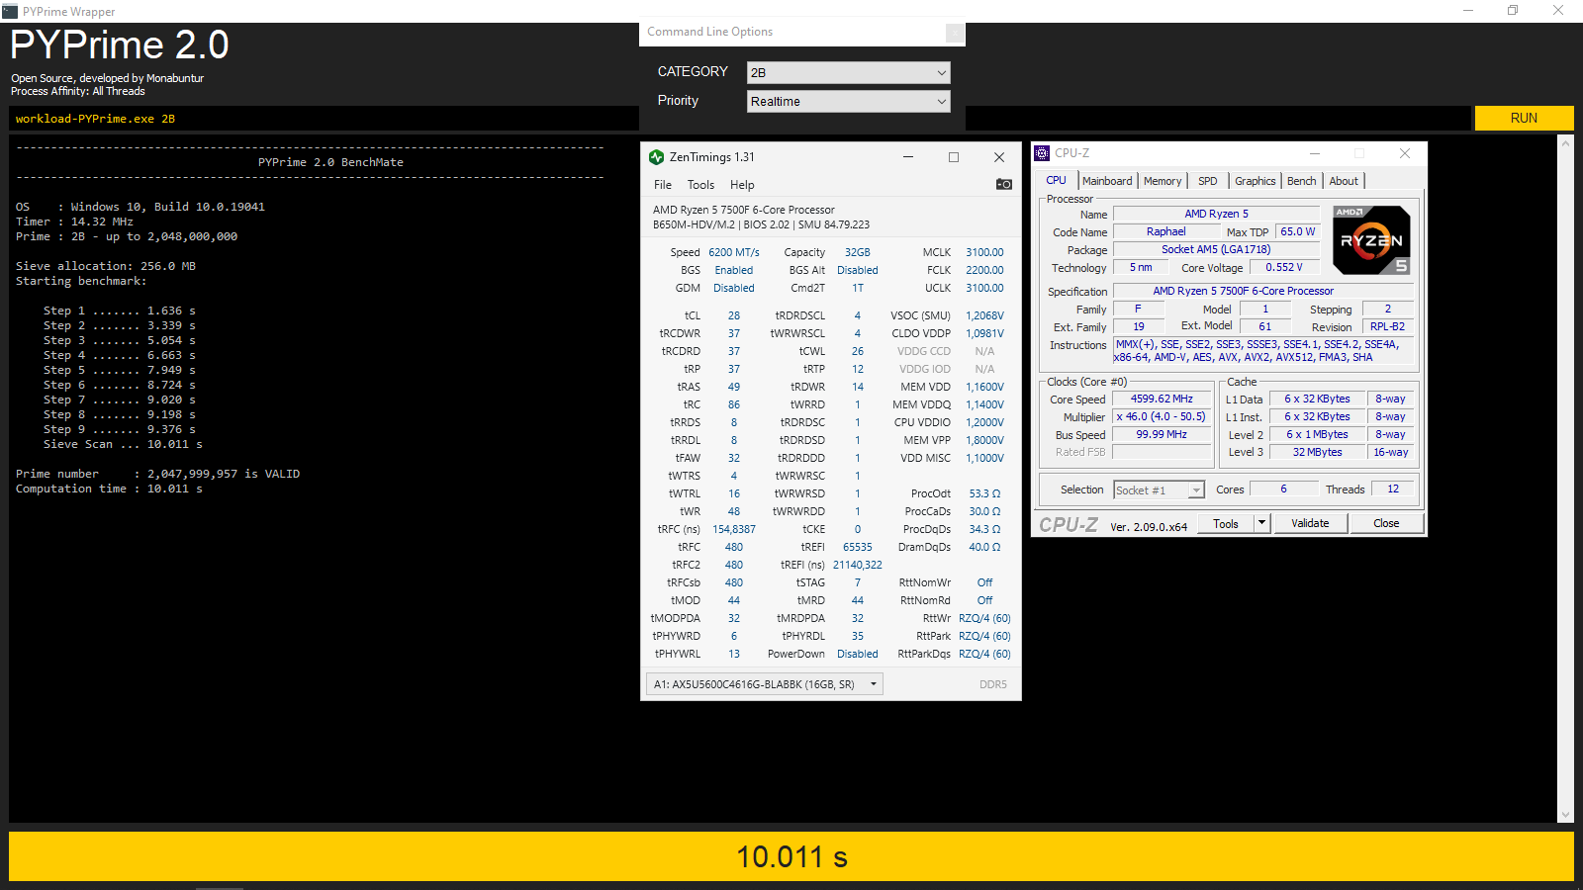The width and height of the screenshot is (1583, 890).
Task: Switch to the SPD tab in CPU-Z
Action: pyautogui.click(x=1208, y=181)
